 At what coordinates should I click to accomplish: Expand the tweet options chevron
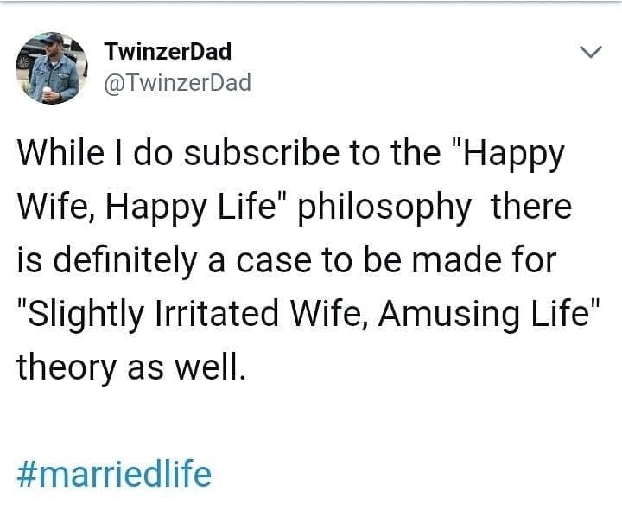[x=589, y=53]
